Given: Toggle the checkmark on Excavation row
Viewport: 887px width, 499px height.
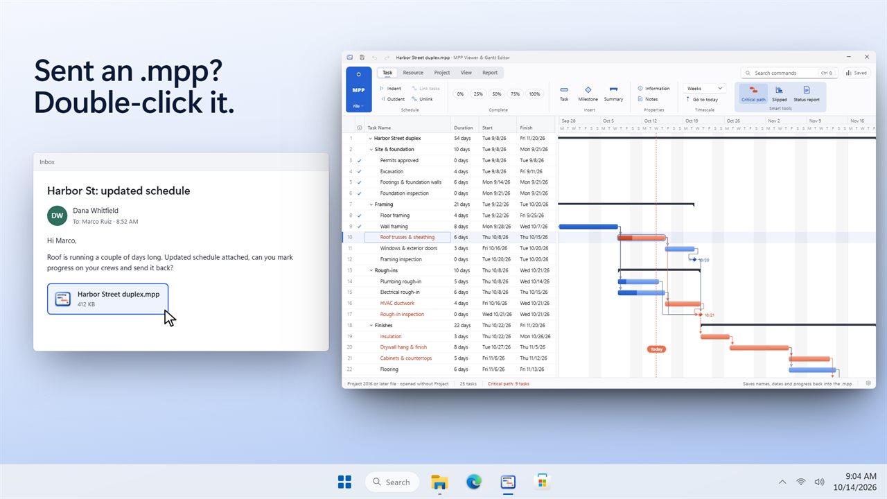Looking at the screenshot, I should [359, 171].
